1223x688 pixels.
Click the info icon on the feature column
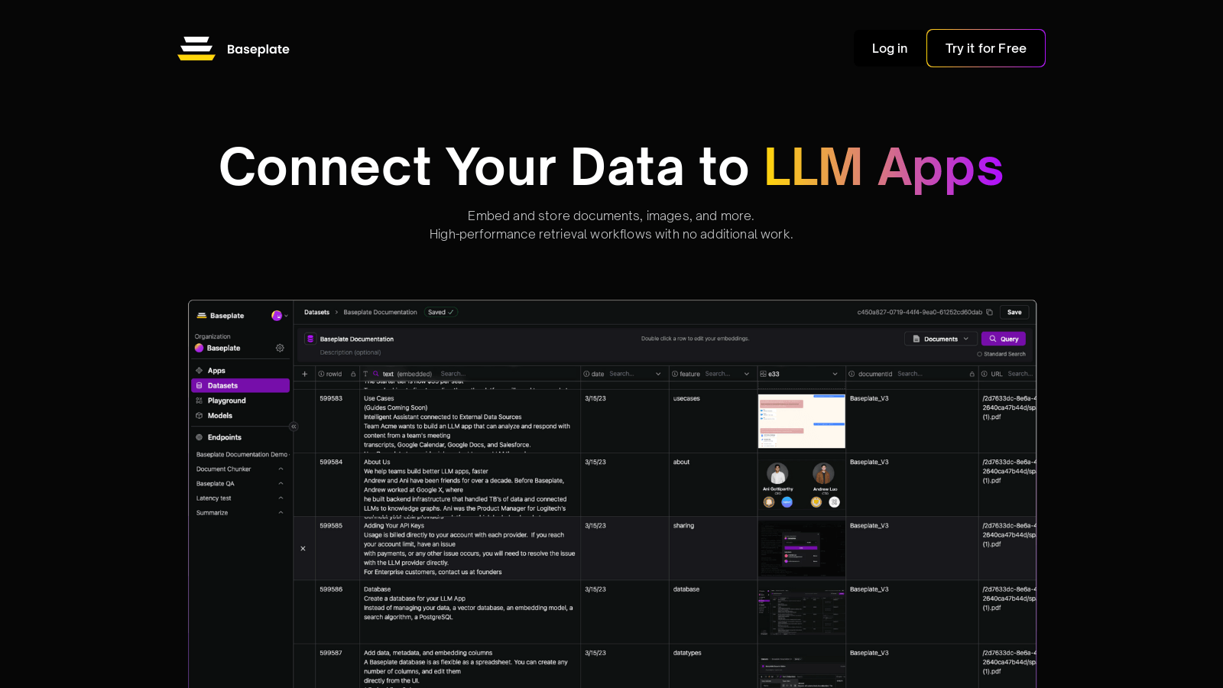pyautogui.click(x=674, y=374)
